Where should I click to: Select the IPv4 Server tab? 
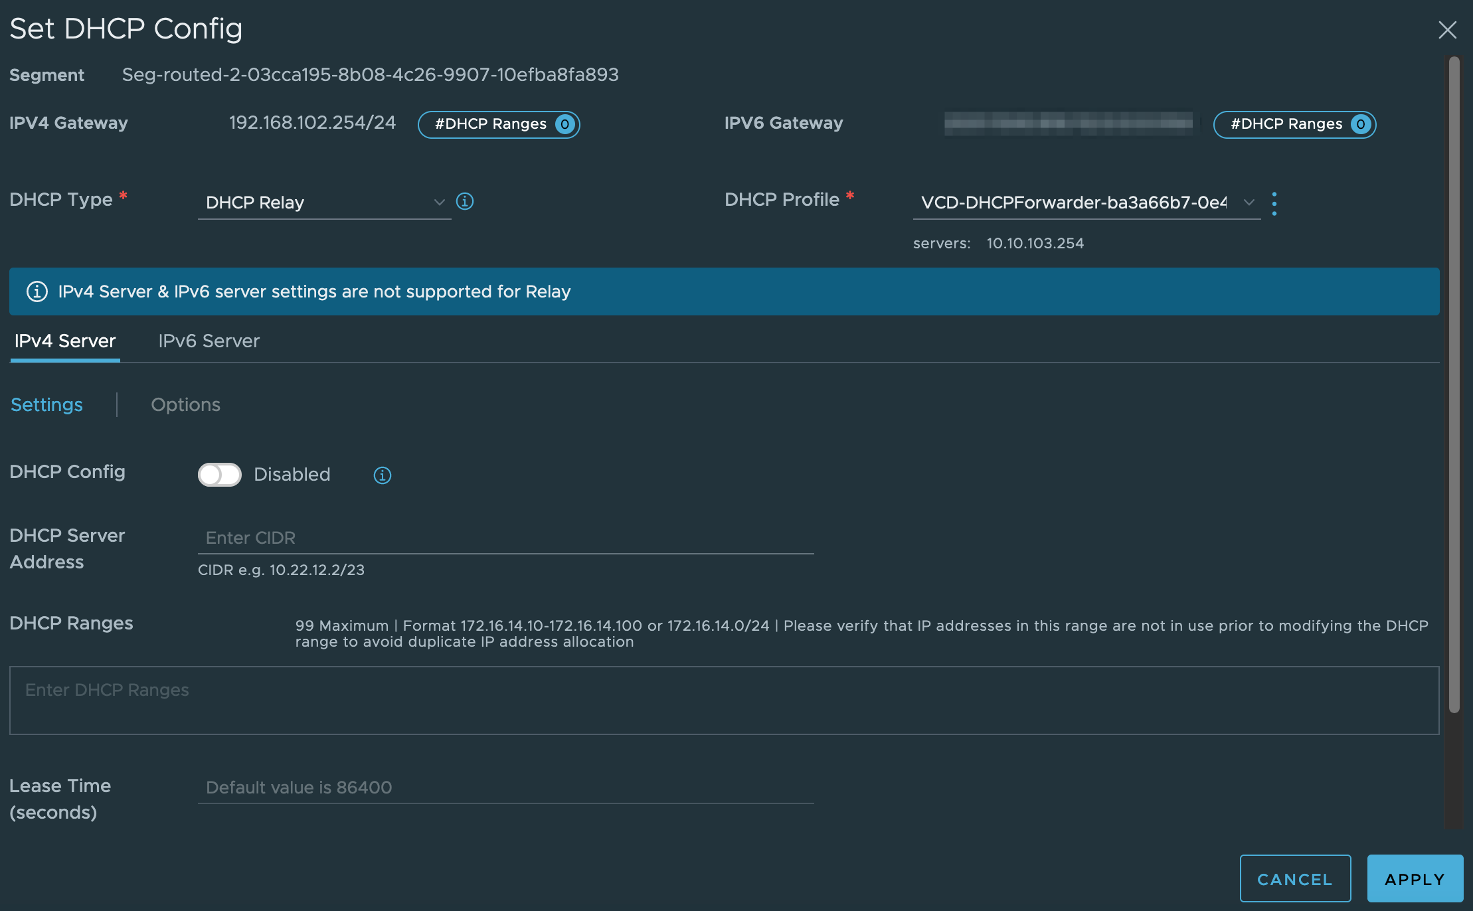point(65,341)
